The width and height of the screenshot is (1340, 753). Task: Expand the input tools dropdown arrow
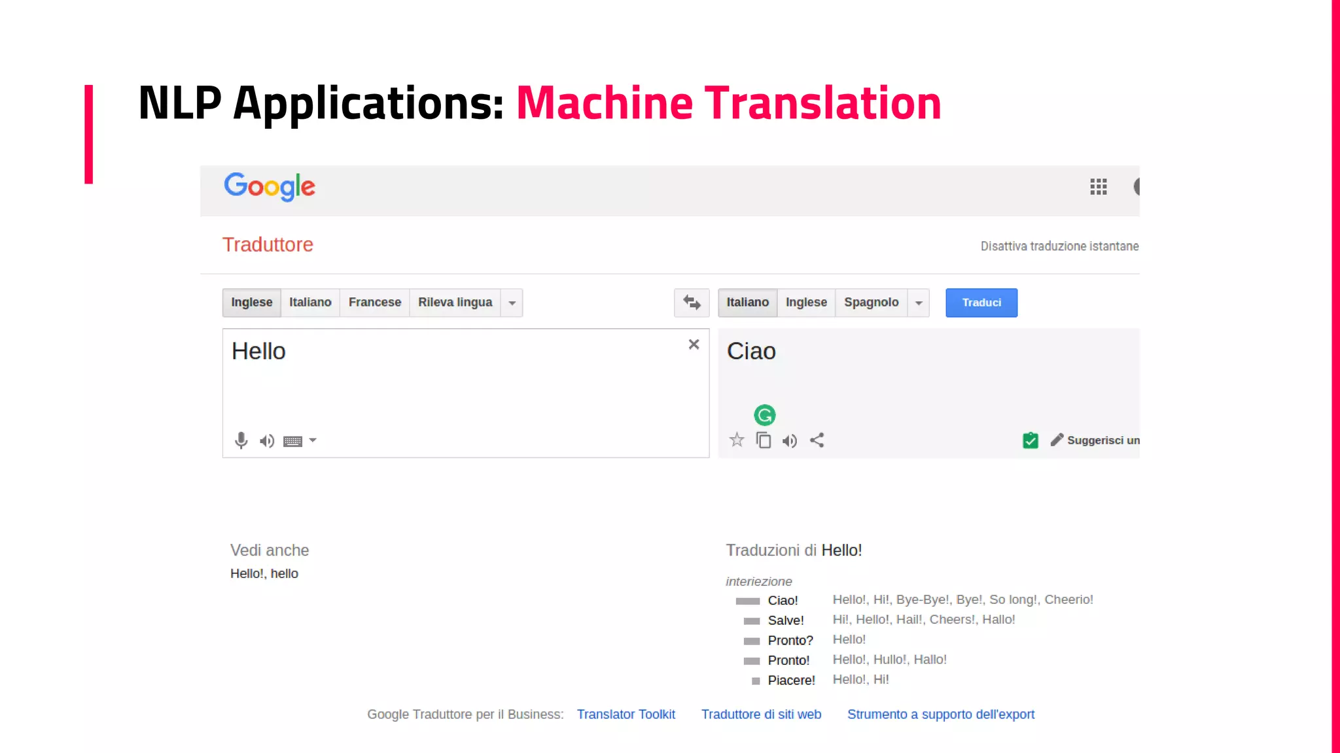(313, 441)
